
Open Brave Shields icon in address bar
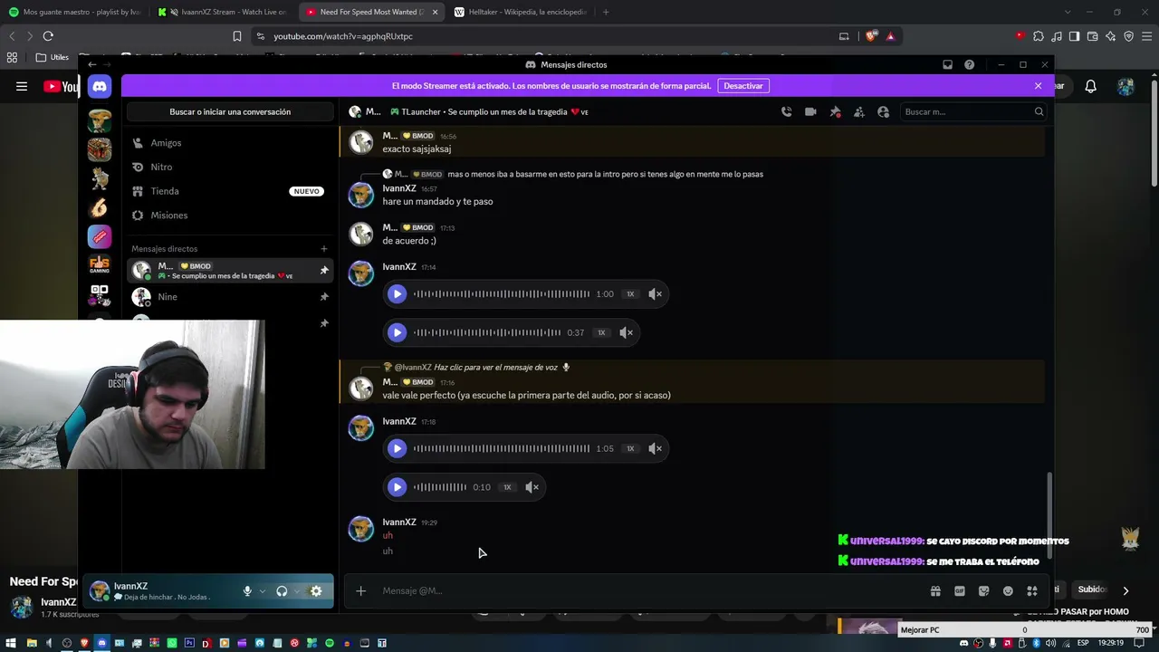871,36
